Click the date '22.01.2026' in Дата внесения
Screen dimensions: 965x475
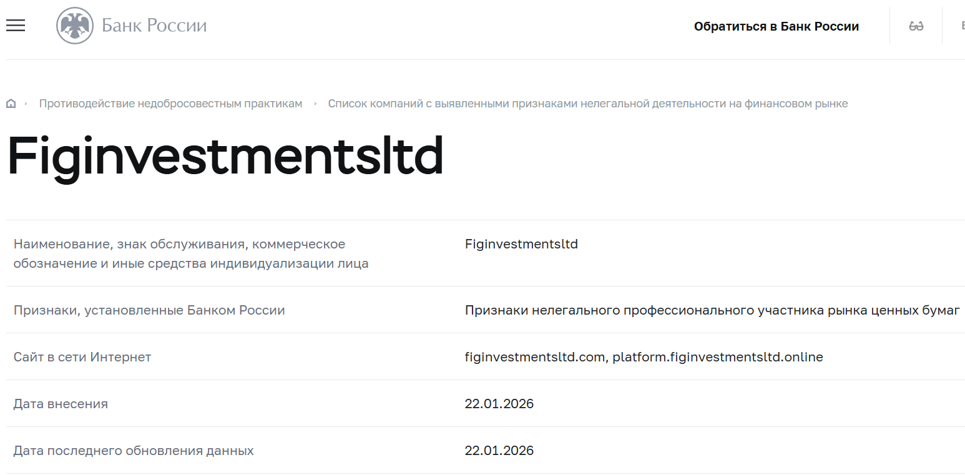pos(499,403)
